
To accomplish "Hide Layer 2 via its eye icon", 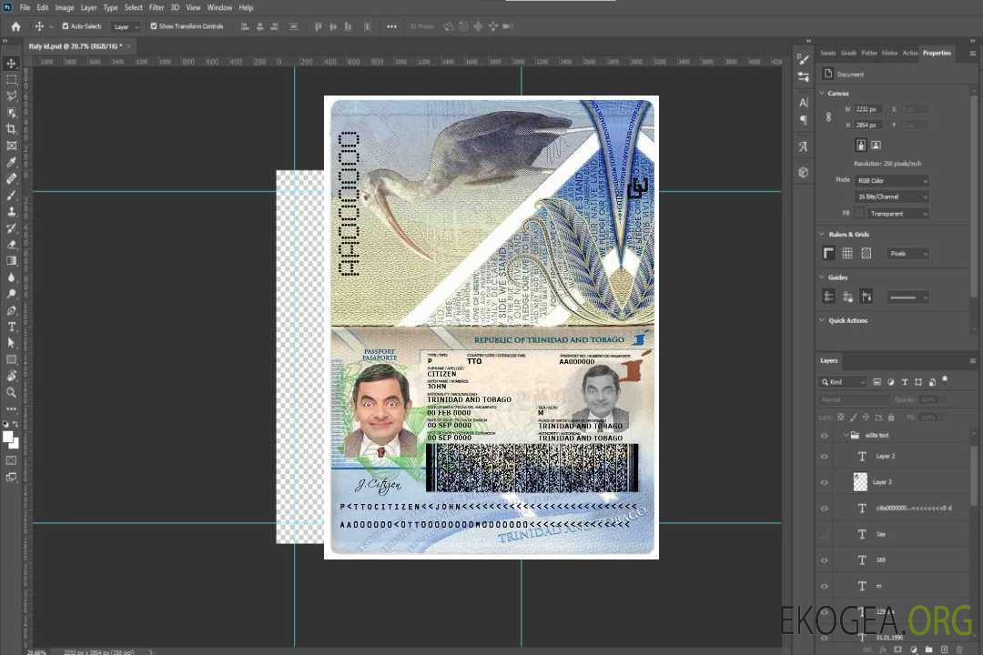I will pyautogui.click(x=825, y=457).
